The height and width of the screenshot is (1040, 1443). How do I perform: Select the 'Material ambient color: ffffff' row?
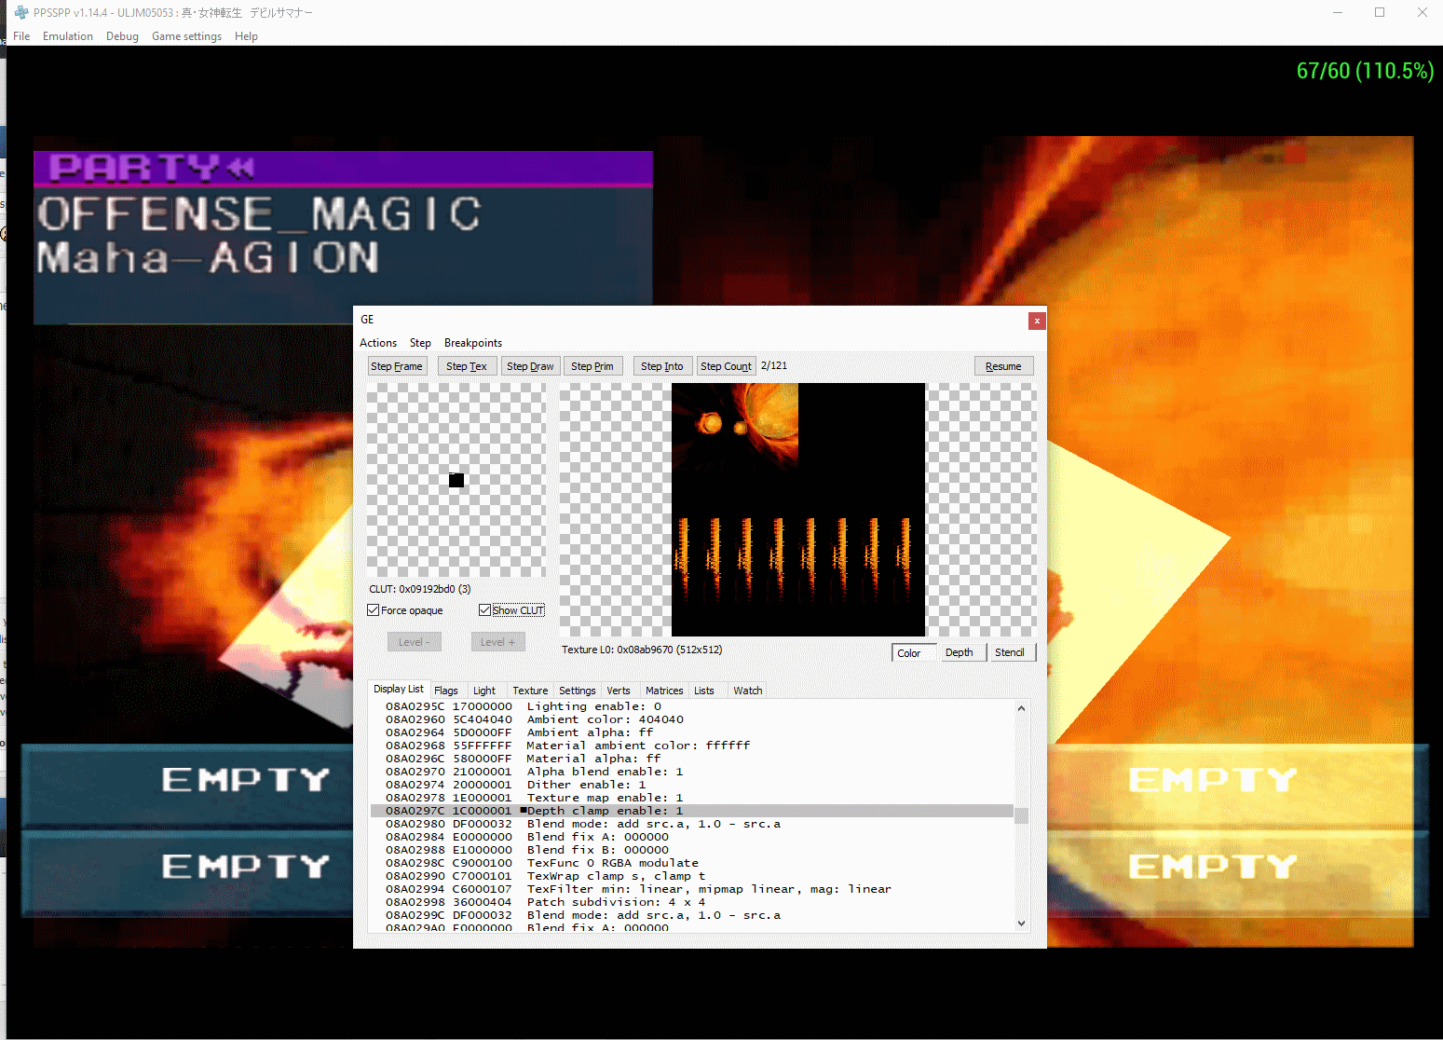coord(691,746)
